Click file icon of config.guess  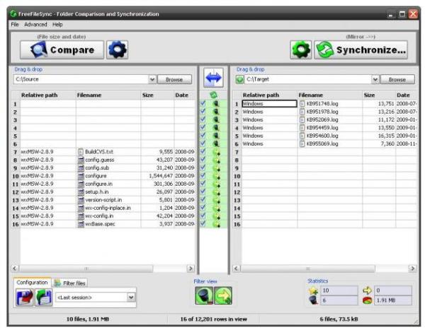pos(81,160)
